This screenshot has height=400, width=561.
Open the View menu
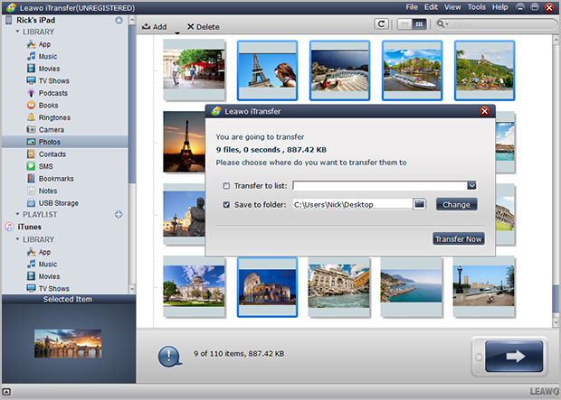(452, 7)
